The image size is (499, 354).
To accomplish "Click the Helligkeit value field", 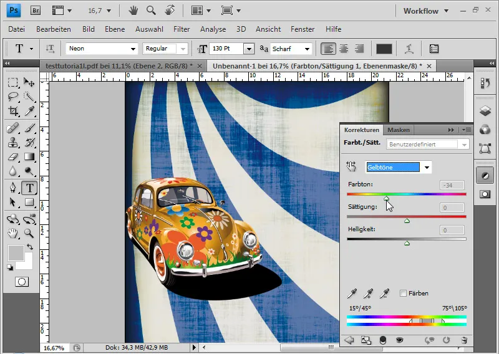I will 452,230.
